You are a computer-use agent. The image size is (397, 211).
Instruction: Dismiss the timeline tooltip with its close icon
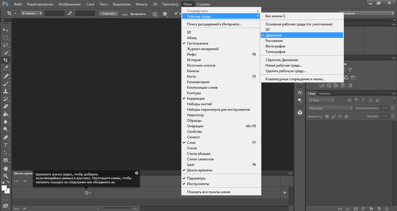137,173
